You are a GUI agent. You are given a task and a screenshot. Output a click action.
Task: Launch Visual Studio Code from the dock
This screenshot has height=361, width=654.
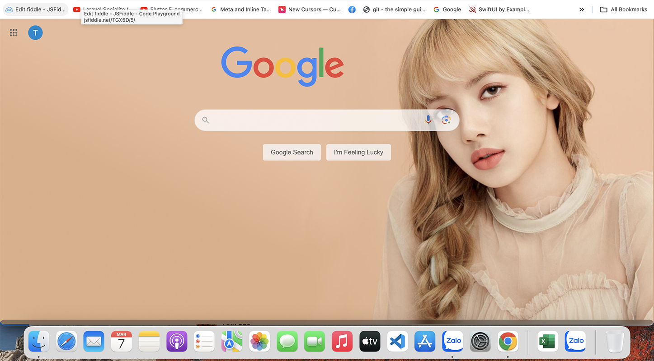397,342
